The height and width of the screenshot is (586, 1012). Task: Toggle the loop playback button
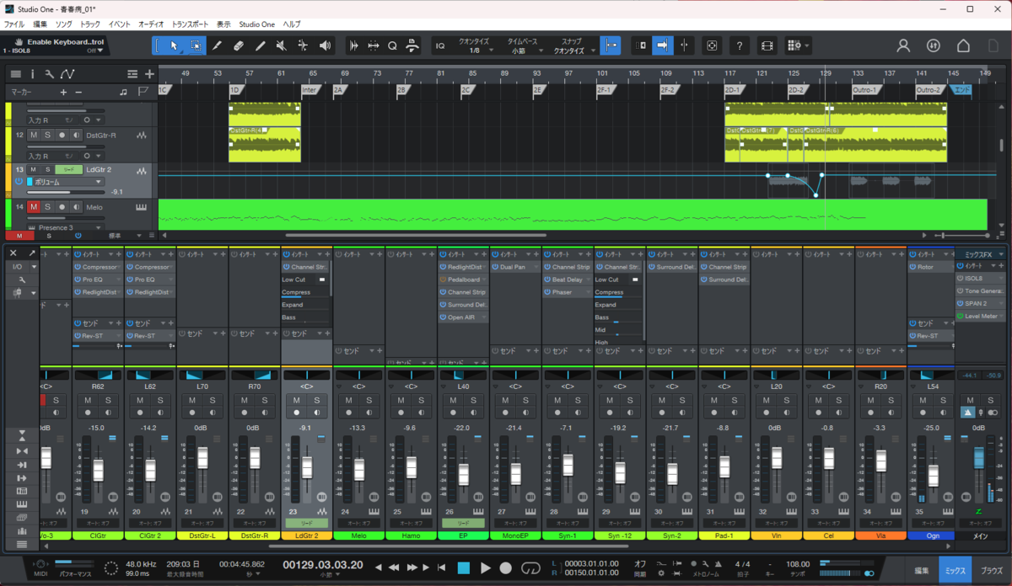click(x=530, y=567)
